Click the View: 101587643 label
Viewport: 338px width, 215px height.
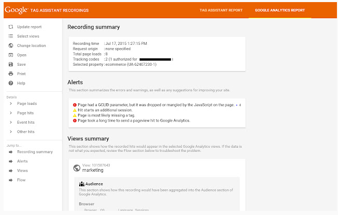[96, 165]
